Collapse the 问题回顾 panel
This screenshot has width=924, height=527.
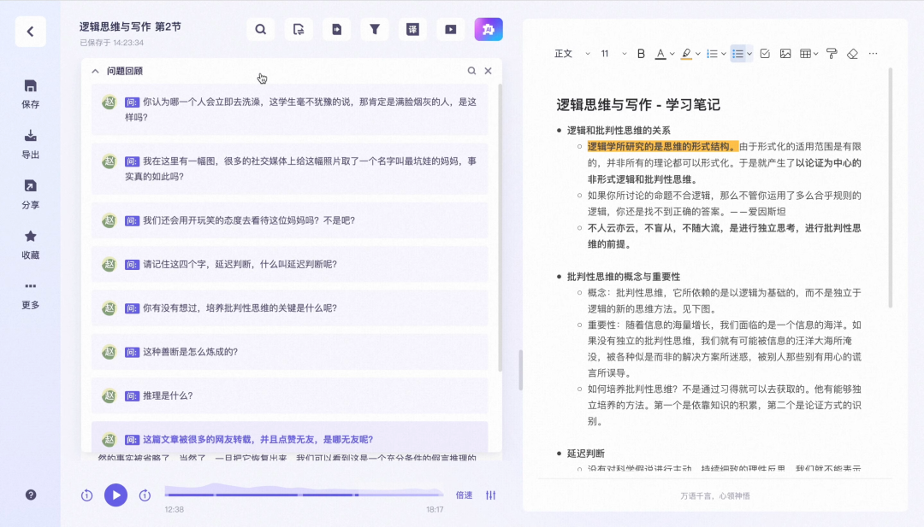[x=95, y=72]
